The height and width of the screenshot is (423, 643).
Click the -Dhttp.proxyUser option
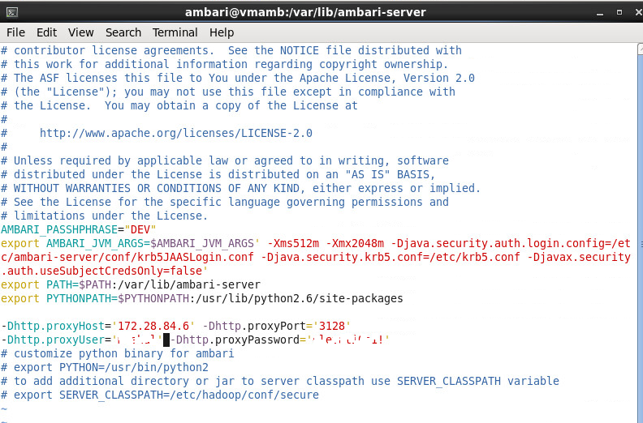(x=53, y=340)
